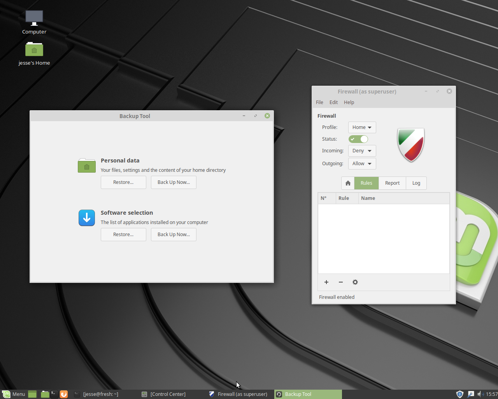Open the Mint Menu button
Screen dimensions: 498x399
point(14,394)
